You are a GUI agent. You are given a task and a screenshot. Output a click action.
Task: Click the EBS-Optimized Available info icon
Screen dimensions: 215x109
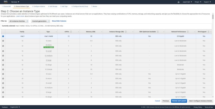[158, 32]
